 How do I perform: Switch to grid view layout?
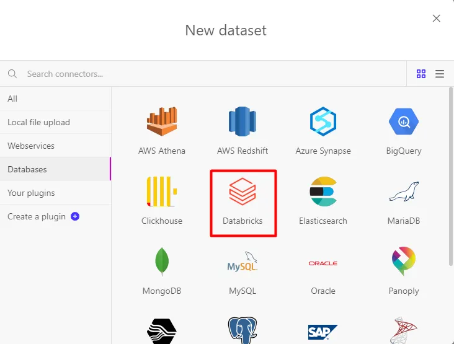pyautogui.click(x=421, y=74)
